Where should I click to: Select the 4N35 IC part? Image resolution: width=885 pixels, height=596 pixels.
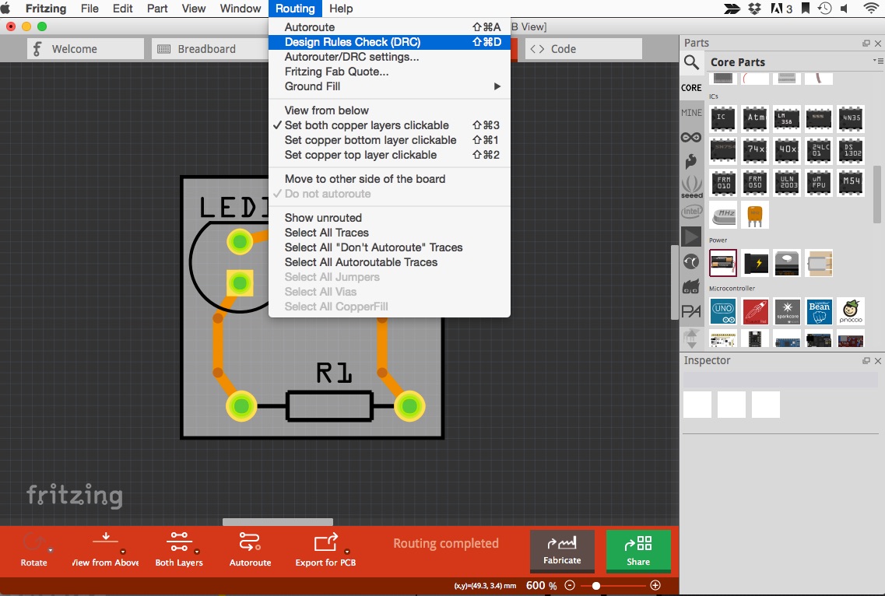coord(851,117)
